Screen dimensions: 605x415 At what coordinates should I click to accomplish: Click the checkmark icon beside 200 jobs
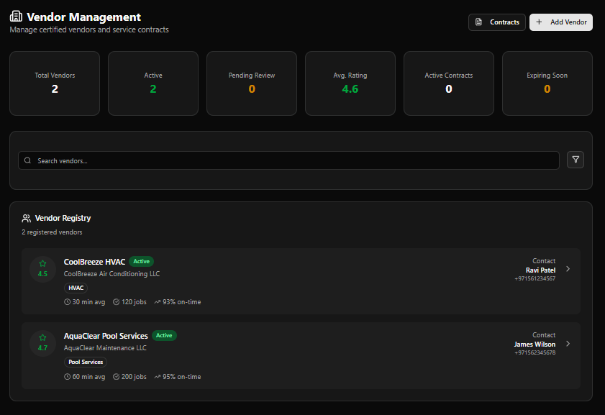[x=116, y=377]
